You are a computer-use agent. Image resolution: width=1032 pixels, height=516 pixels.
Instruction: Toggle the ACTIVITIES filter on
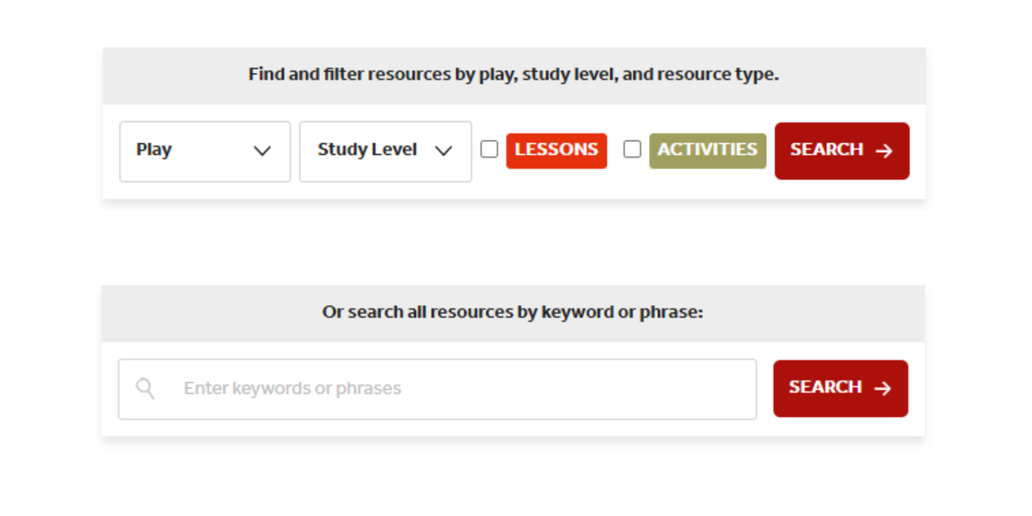coord(632,149)
